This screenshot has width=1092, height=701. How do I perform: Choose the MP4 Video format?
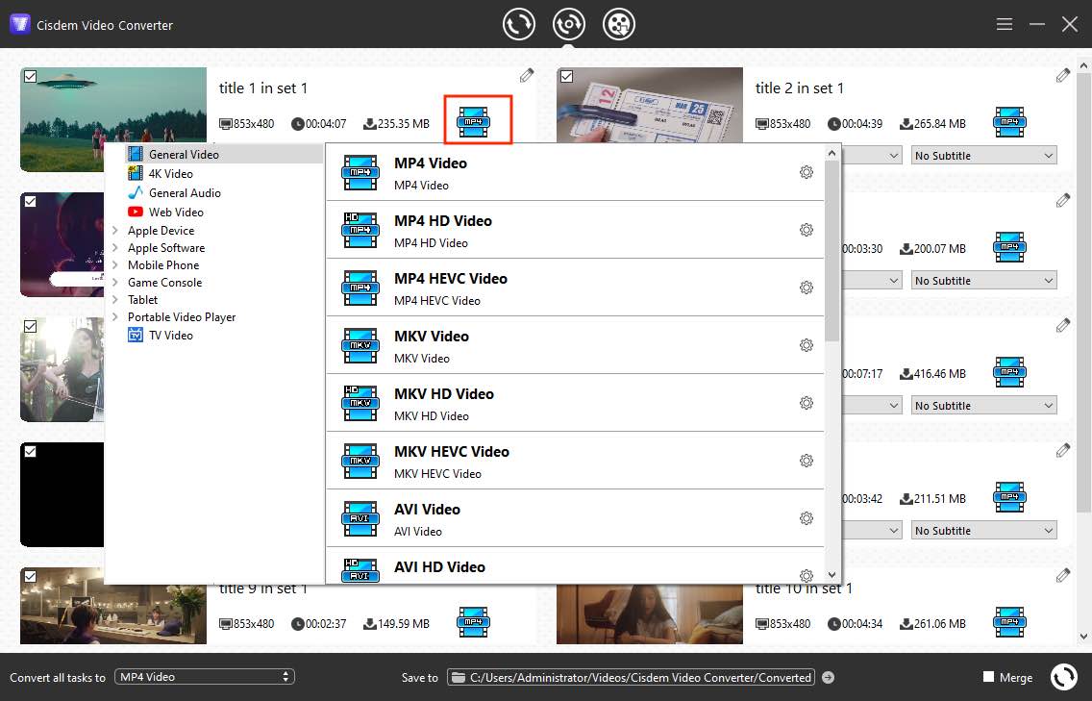tap(575, 173)
